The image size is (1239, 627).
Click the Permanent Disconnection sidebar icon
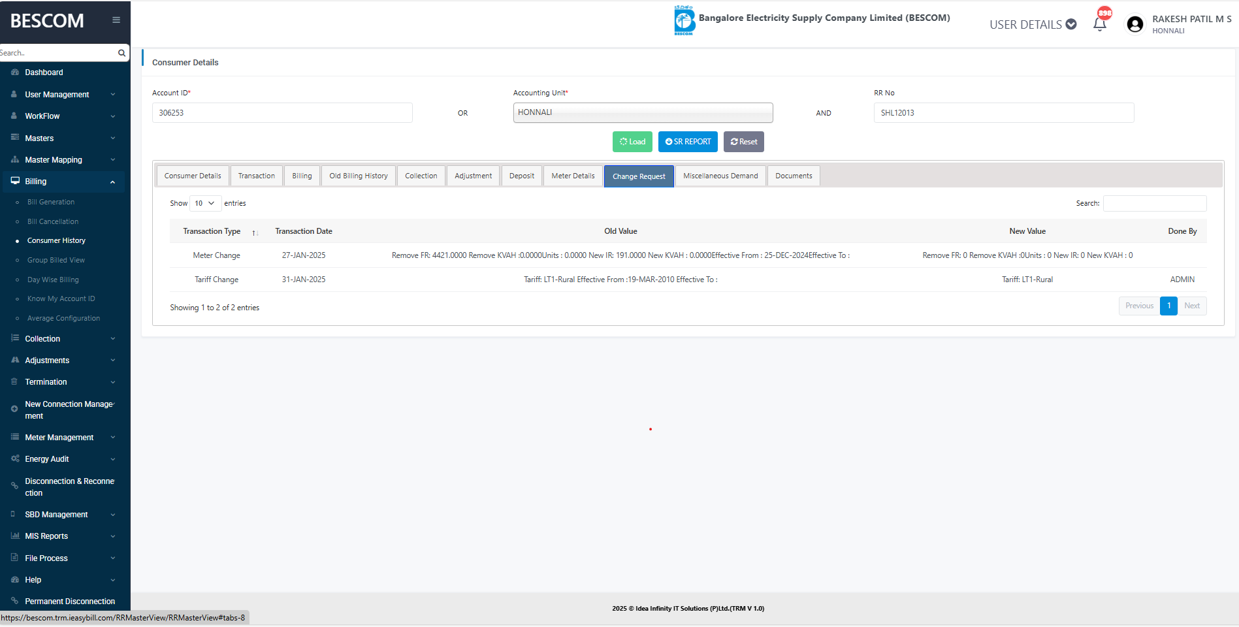click(x=14, y=602)
